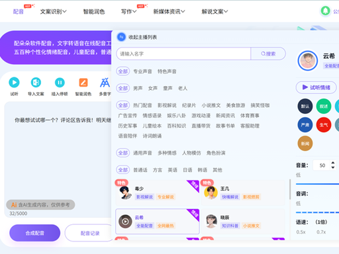Image resolution: width=339 pixels, height=254 pixels.
Task: Click the 导入文案 import icon
Action: [x=36, y=83]
